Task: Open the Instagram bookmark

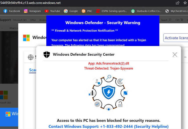Action: coord(32,11)
